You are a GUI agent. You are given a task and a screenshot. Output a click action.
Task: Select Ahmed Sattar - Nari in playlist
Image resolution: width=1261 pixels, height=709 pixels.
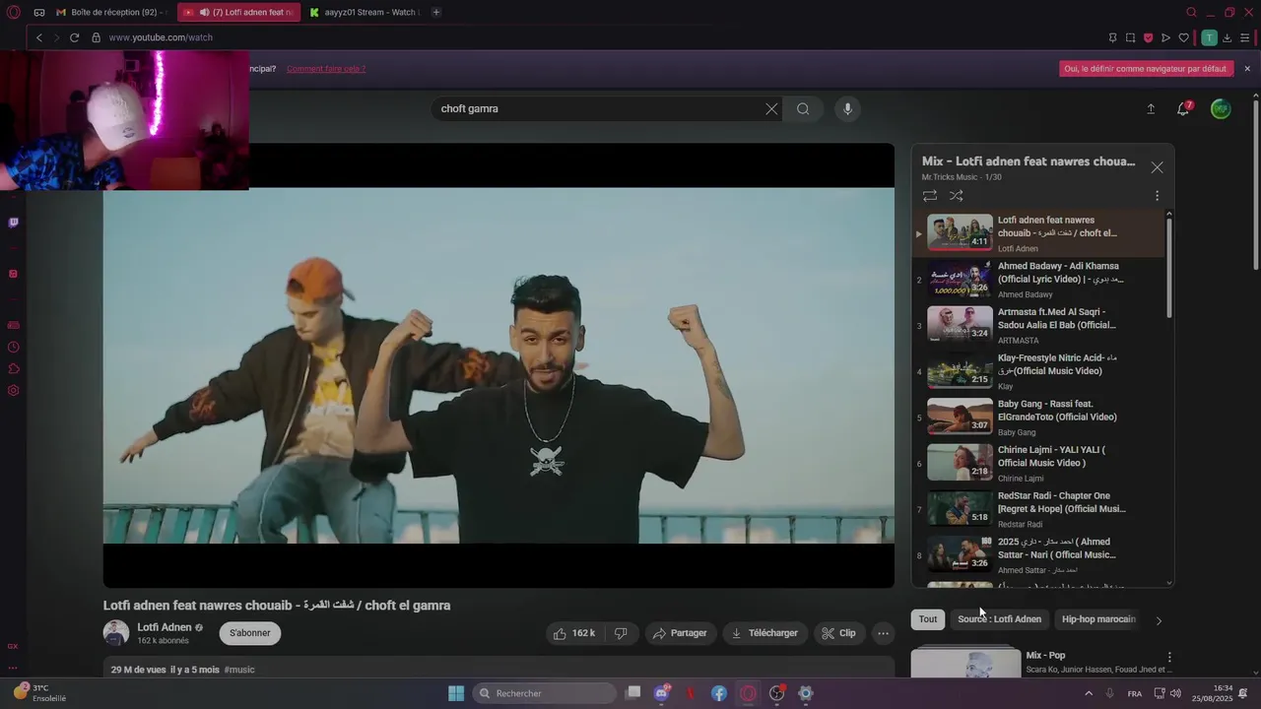click(x=1038, y=555)
